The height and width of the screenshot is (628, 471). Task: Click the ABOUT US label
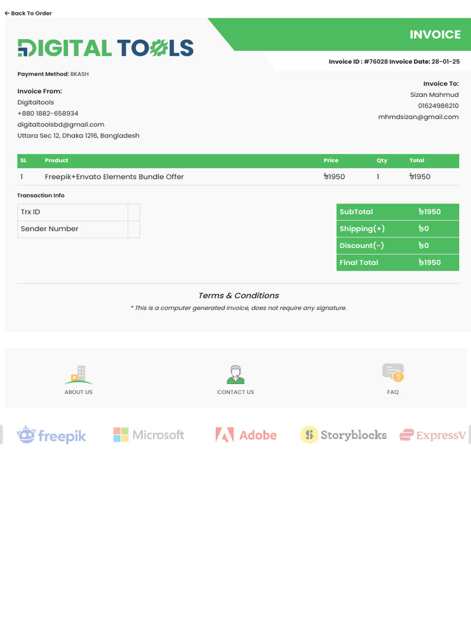pos(78,392)
